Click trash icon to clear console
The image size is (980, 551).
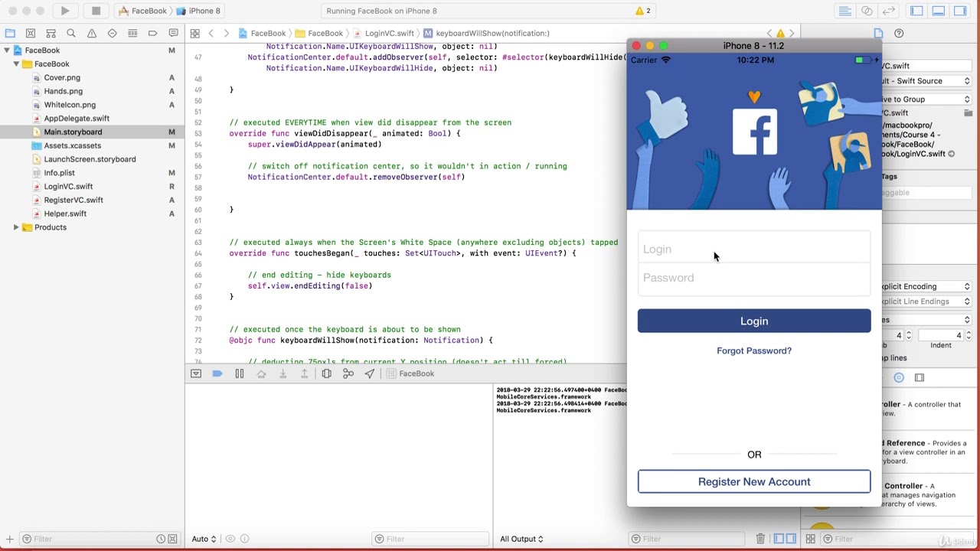(x=760, y=539)
